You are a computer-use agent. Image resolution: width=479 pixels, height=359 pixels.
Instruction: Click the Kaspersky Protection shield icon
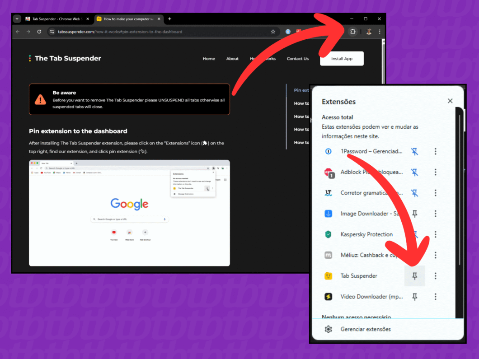(x=329, y=234)
